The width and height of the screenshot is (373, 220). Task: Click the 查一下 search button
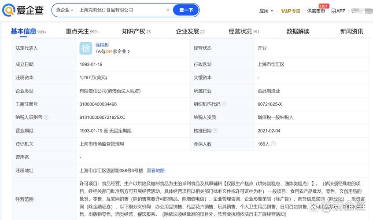click(x=186, y=10)
